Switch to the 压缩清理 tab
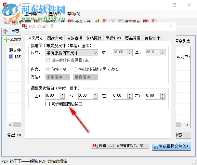197x165 pixels. [x=74, y=38]
